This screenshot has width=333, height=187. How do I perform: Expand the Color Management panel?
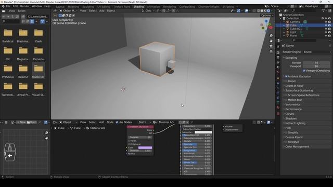(x=297, y=146)
